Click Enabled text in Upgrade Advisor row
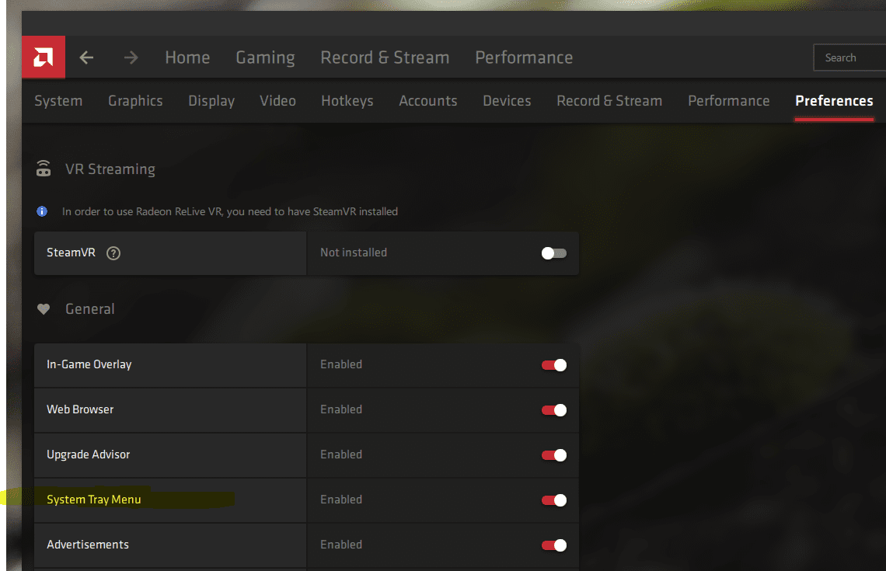 point(341,454)
